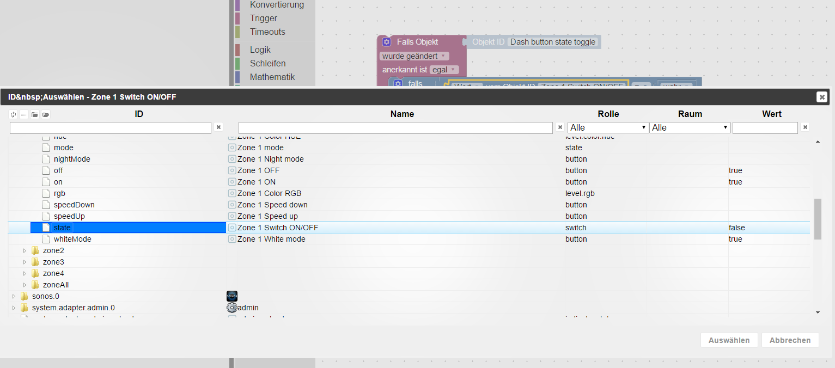
Task: Open the 'wurde geändert' dropdown on block
Action: [414, 56]
